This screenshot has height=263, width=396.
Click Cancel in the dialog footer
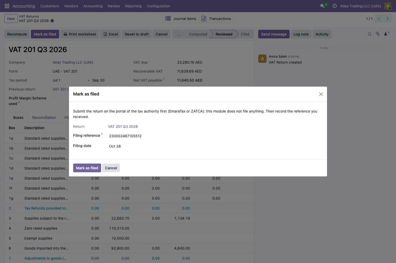(111, 168)
